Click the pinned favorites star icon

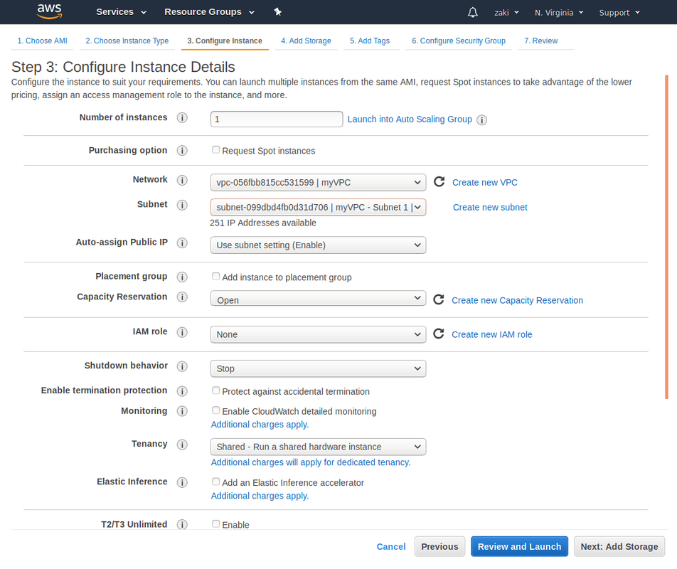pos(277,11)
